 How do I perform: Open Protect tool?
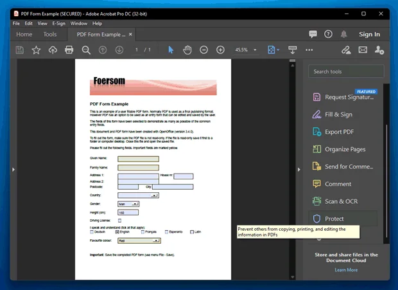[x=343, y=219]
